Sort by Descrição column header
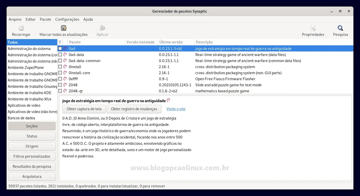The height and width of the screenshot is (196, 360). (274, 42)
